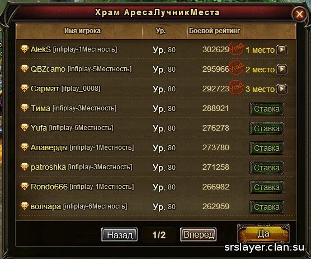This screenshot has height=259, width=311.
Task: Click the play arrow beside 2 место
Action: 282,70
